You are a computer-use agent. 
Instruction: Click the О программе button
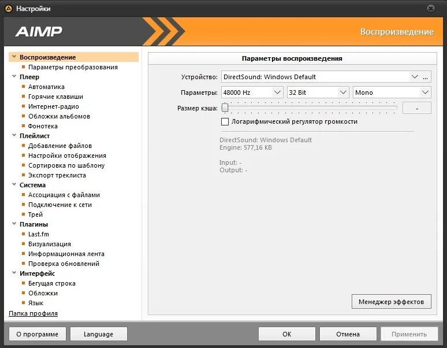click(x=38, y=334)
